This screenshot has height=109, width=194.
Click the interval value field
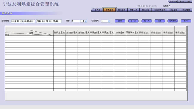click(x=76, y=21)
